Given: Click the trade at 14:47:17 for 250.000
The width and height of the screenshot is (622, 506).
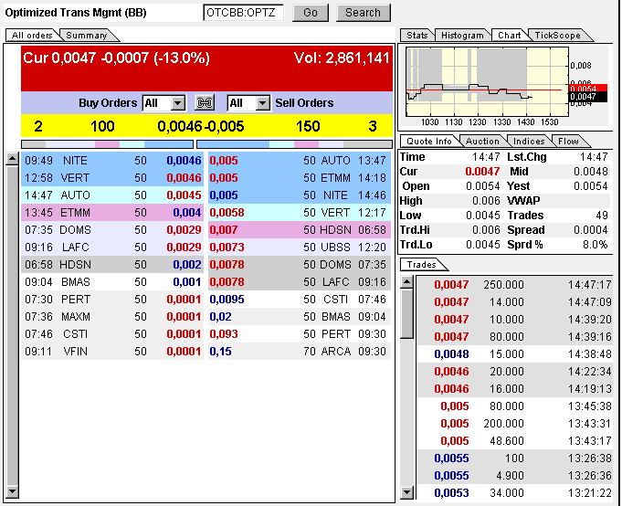Looking at the screenshot, I should [x=515, y=284].
